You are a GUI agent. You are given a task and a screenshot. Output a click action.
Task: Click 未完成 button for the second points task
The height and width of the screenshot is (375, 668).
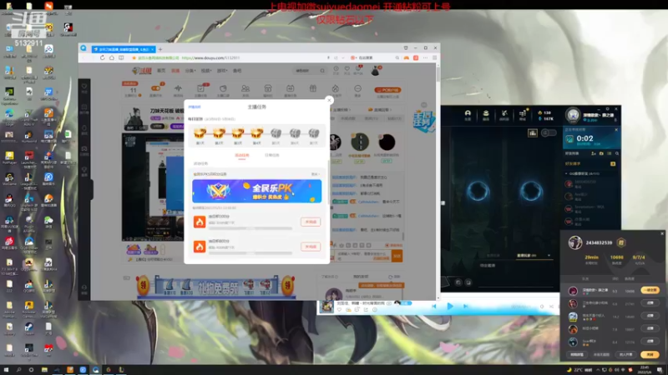tap(311, 247)
